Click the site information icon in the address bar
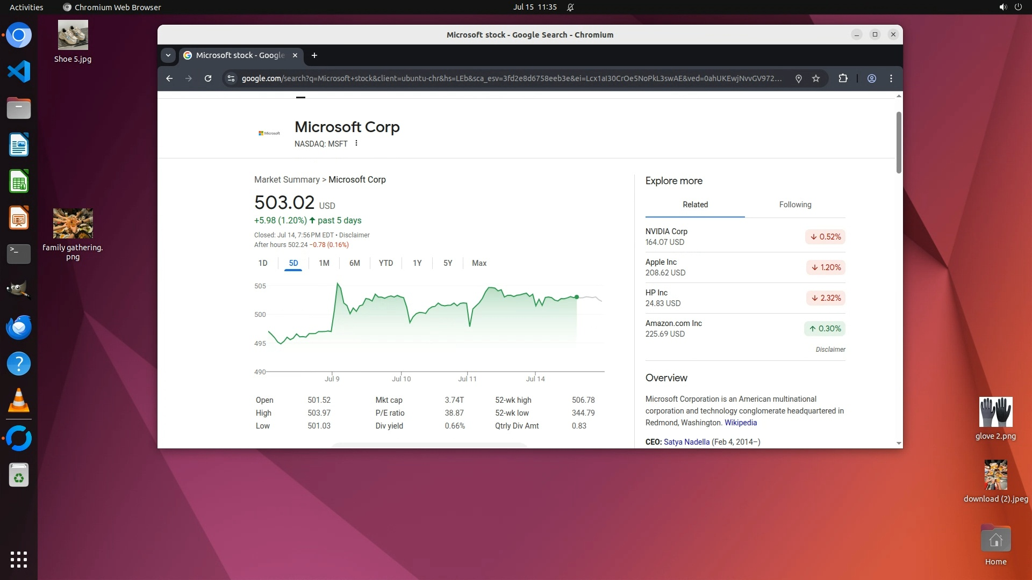This screenshot has width=1032, height=580. [231, 78]
